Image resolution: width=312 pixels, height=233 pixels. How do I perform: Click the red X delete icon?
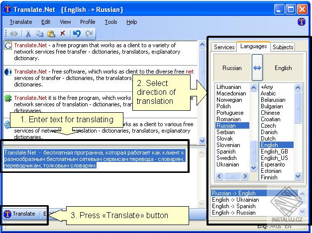click(63, 33)
